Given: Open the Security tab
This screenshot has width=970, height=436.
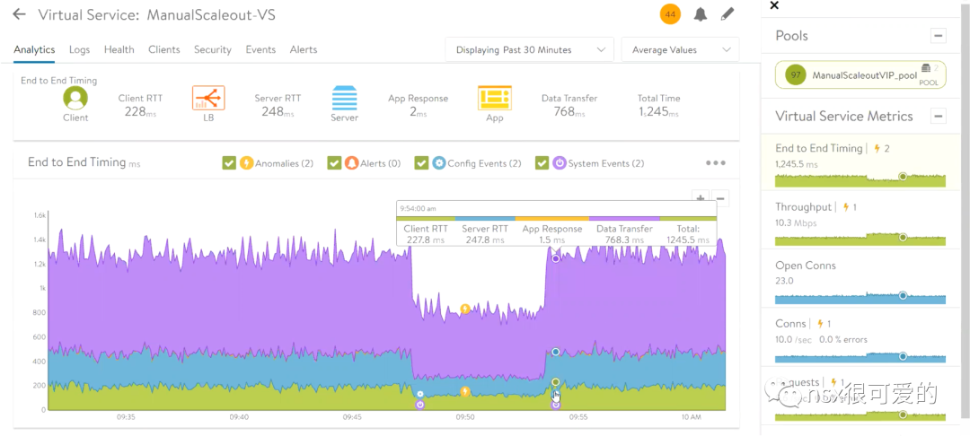Looking at the screenshot, I should tap(212, 49).
